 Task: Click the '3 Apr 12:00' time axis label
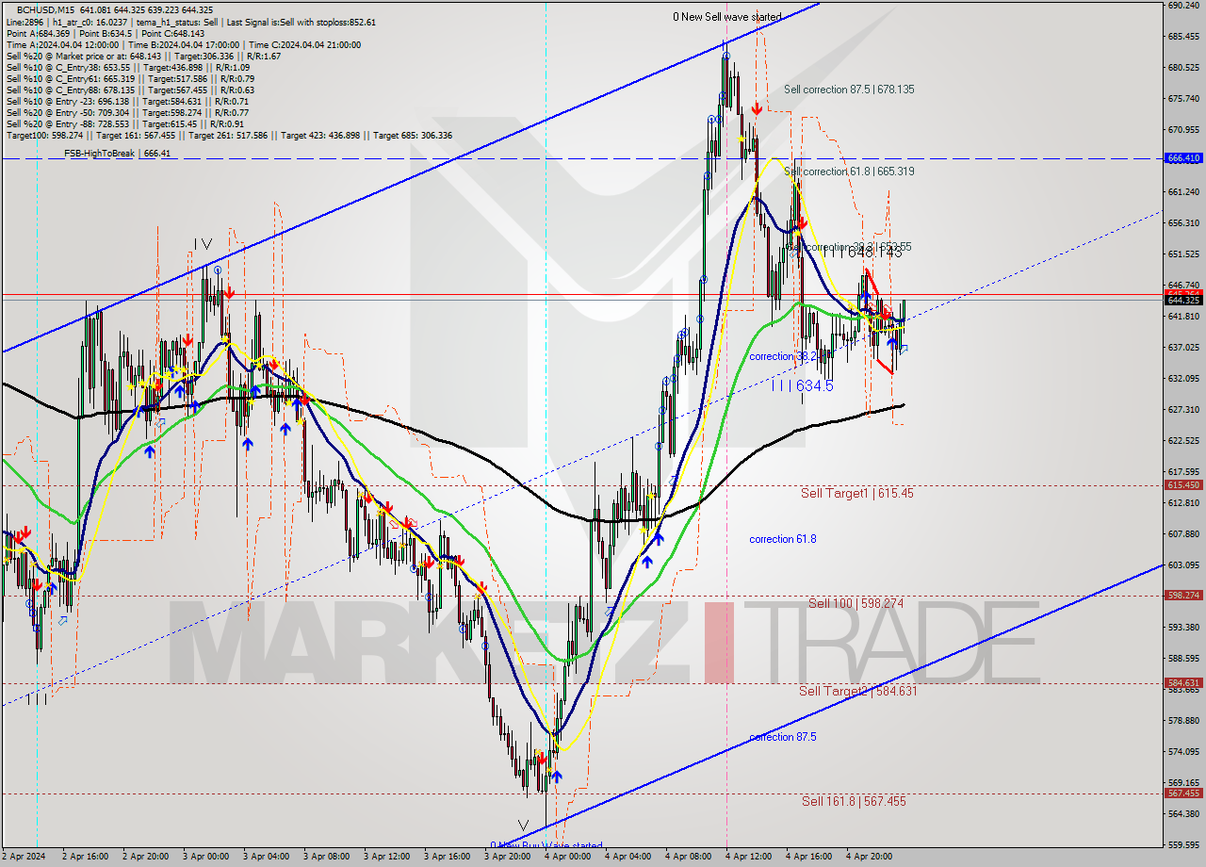387,857
